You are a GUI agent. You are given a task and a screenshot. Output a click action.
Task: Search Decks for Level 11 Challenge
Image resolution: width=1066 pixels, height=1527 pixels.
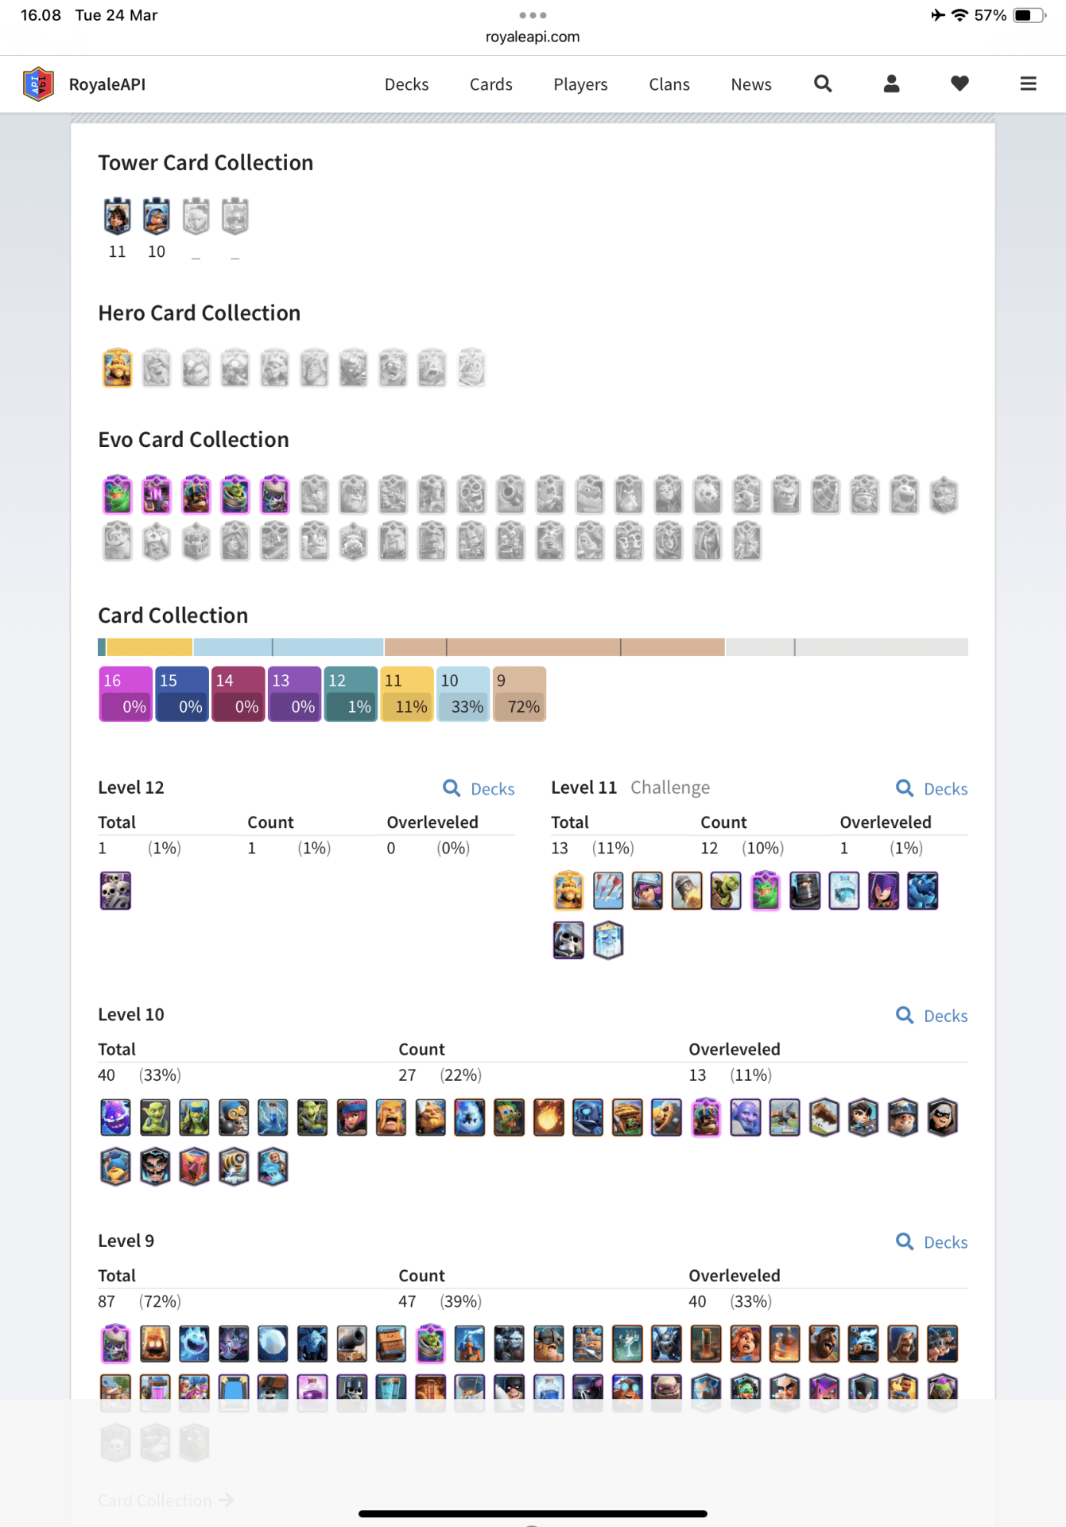click(932, 788)
